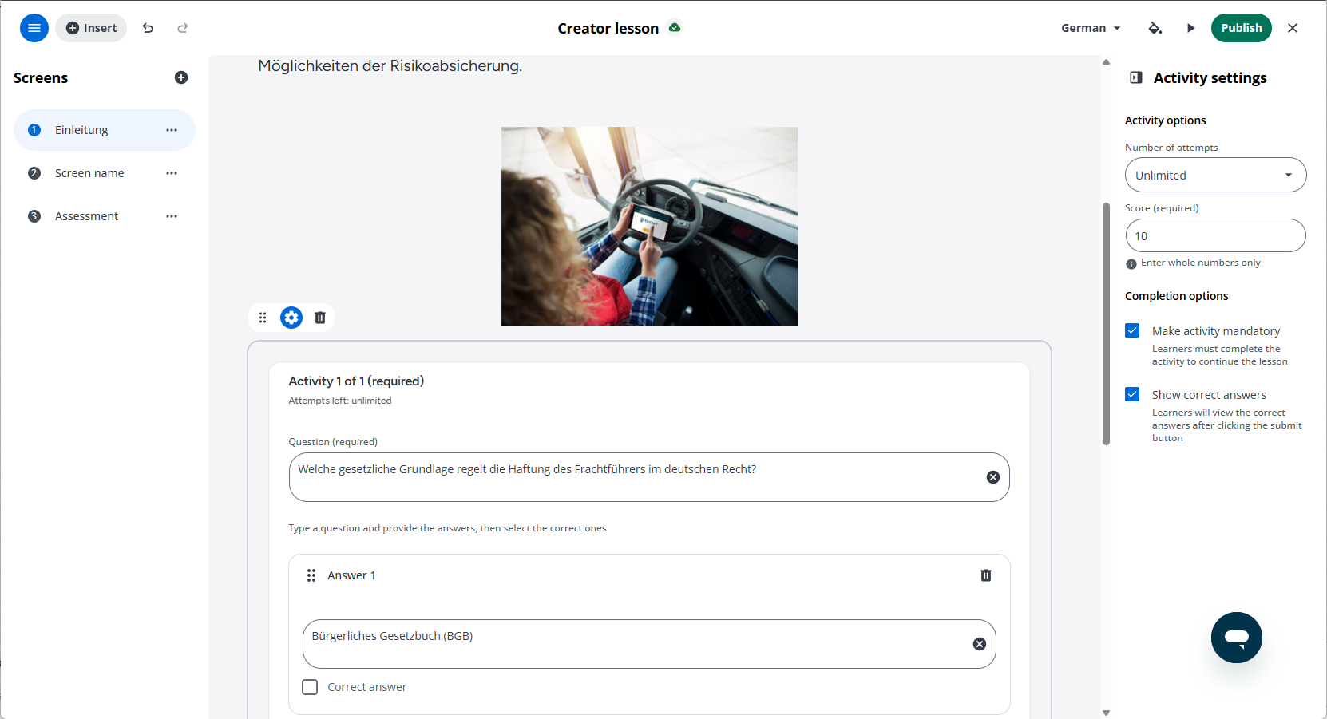This screenshot has width=1327, height=719.
Task: Redo the last action
Action: click(x=183, y=28)
